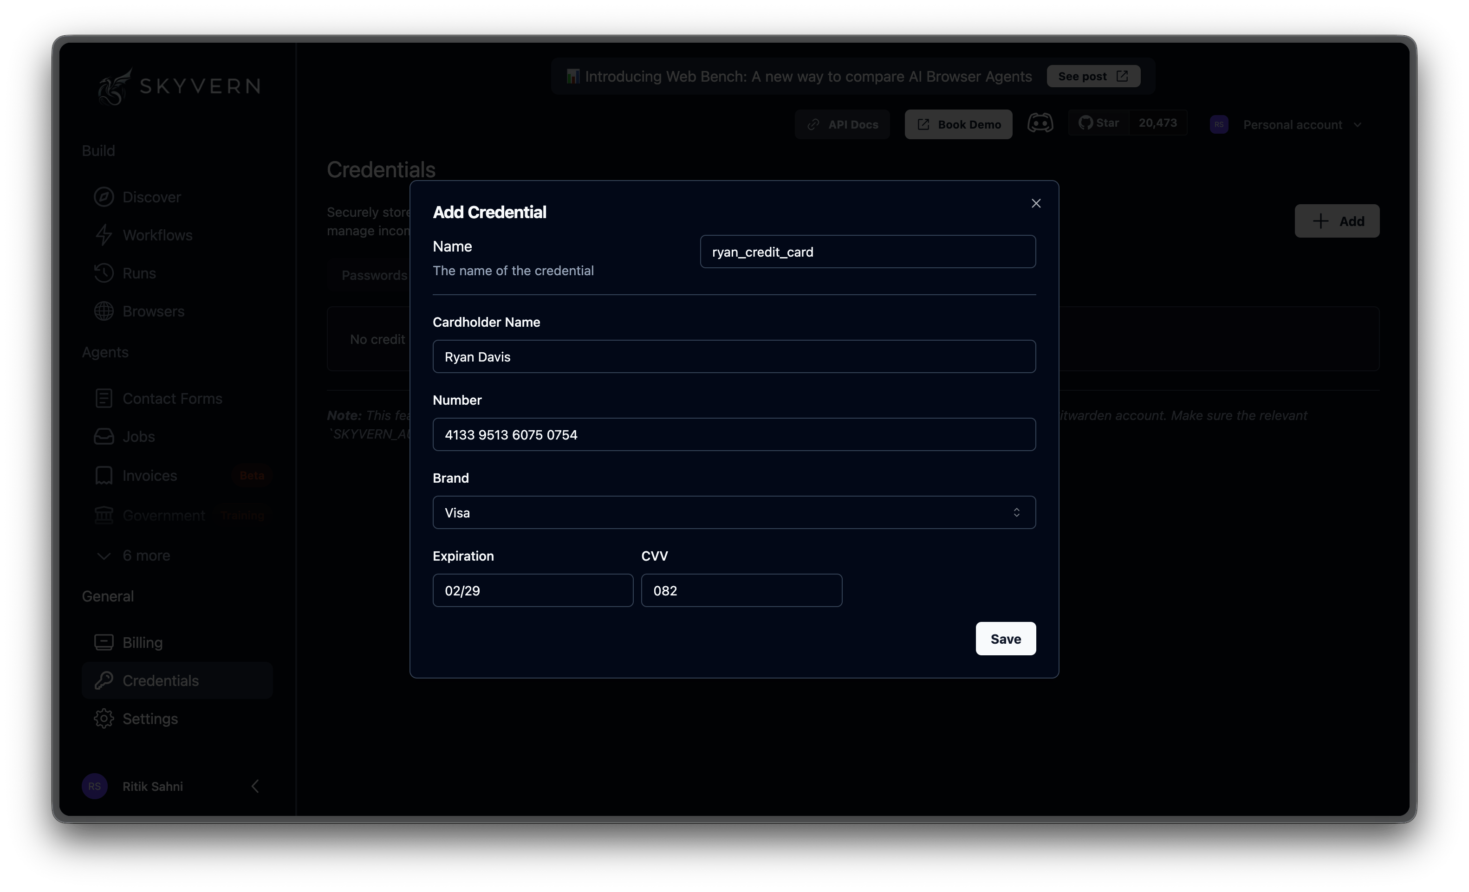The width and height of the screenshot is (1469, 892).
Task: Open the Browsers section
Action: pyautogui.click(x=176, y=311)
